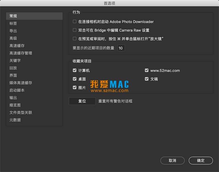The height and width of the screenshot is (172, 219).
Task: Confirm with the 确定 button
Action: point(201,161)
